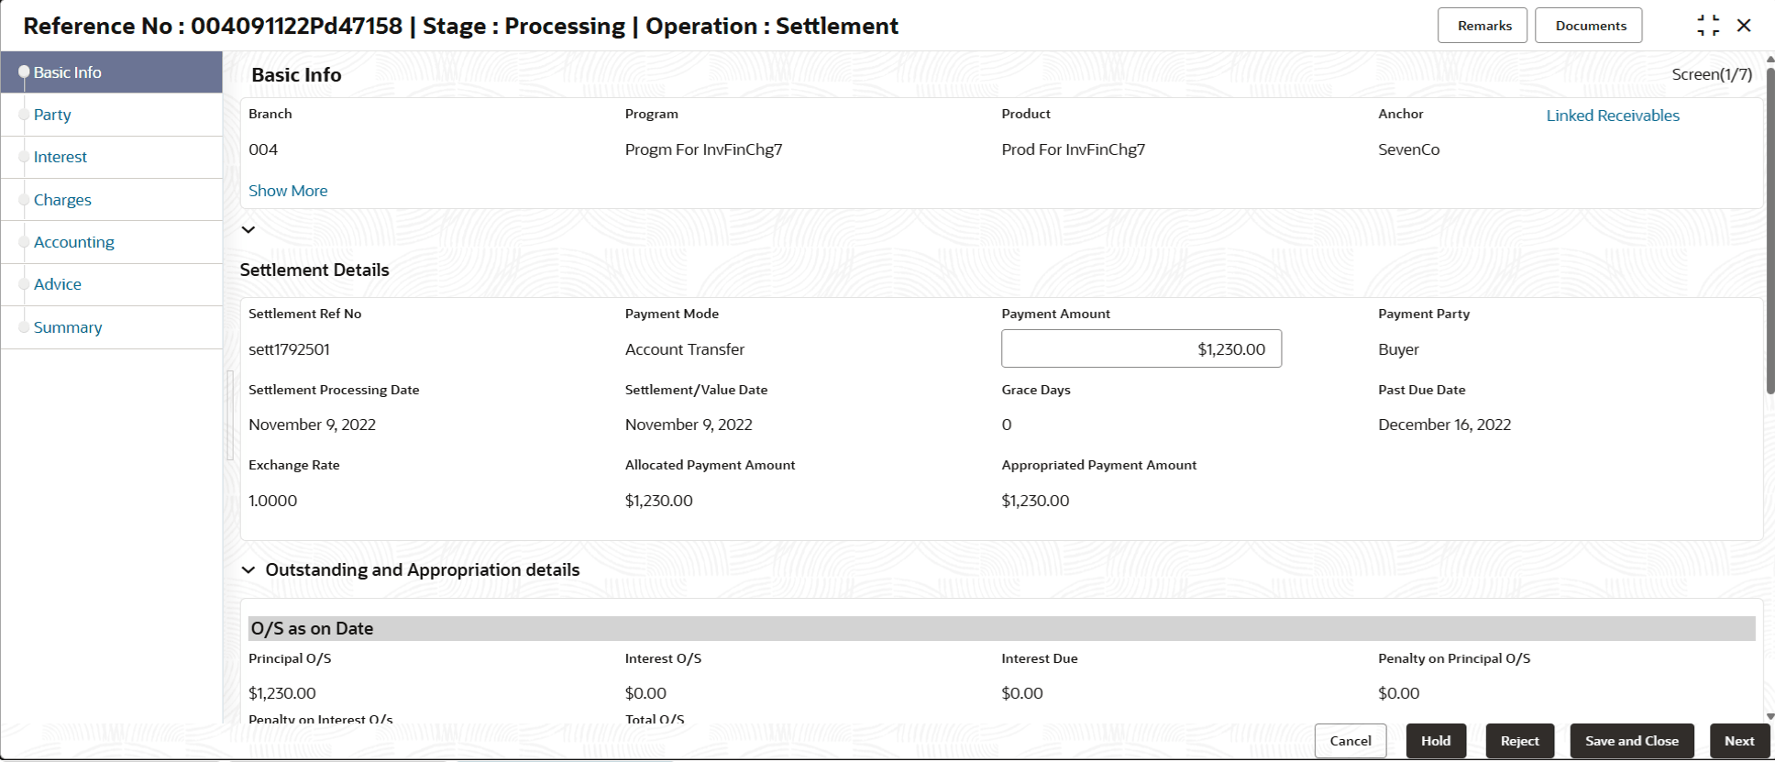1775x762 pixels.
Task: Click Save and Close
Action: [x=1631, y=741]
